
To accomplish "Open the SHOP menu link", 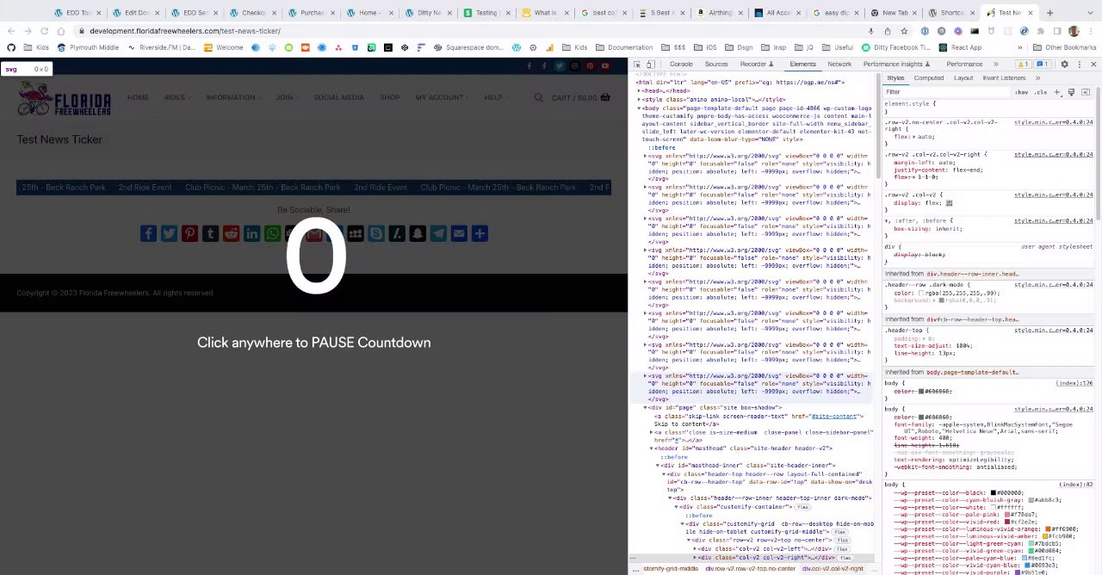I will tap(389, 97).
